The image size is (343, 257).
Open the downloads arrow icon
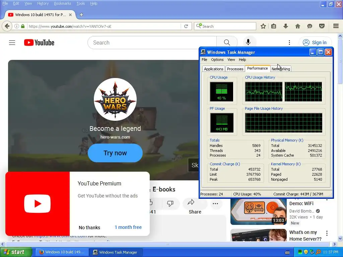coord(286,26)
